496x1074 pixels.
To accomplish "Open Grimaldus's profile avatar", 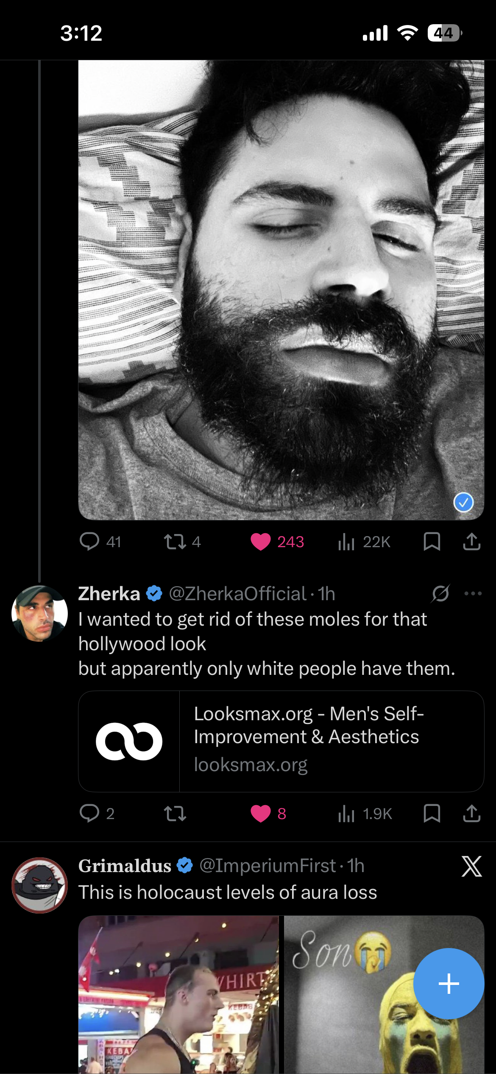I will click(39, 885).
